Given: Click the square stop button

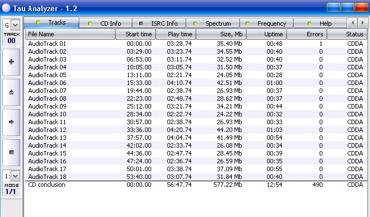Looking at the screenshot, I should pyautogui.click(x=11, y=152).
